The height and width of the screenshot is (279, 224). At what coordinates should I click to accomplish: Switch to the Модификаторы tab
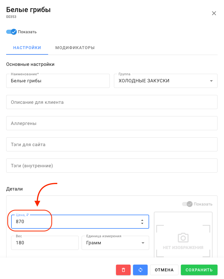point(75,48)
